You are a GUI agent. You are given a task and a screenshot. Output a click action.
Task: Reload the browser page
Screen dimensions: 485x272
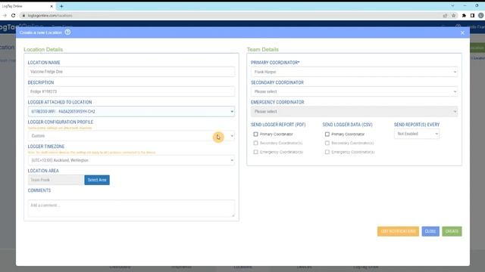point(14,15)
